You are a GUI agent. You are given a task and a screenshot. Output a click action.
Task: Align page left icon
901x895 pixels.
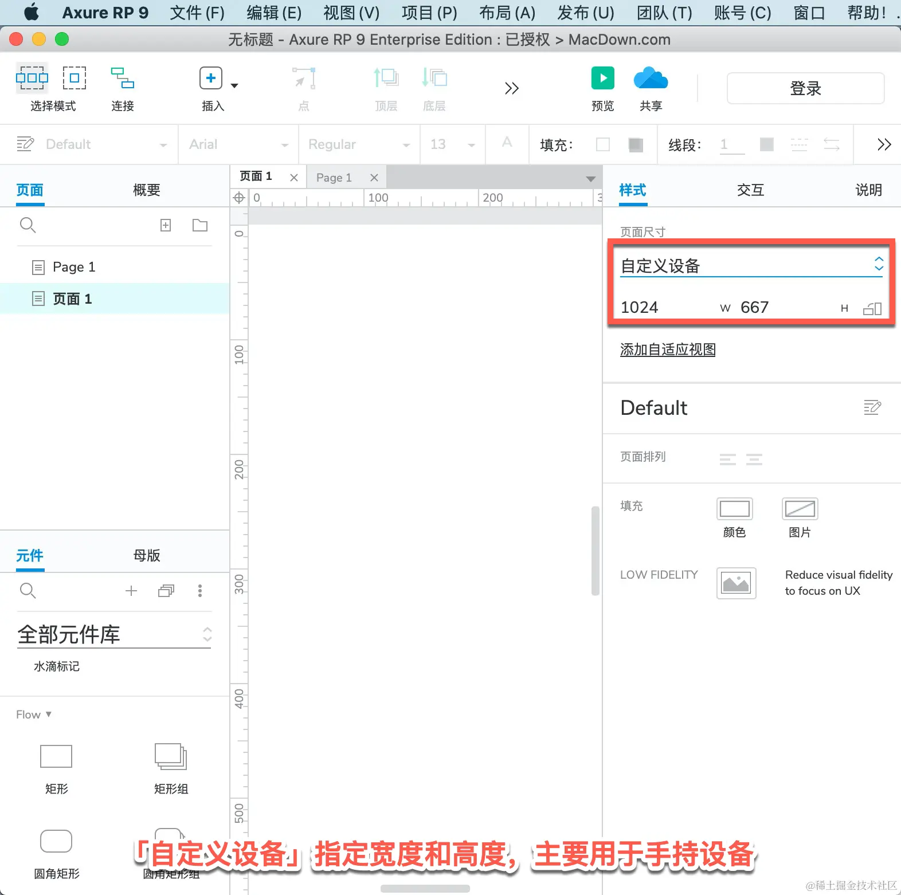728,459
